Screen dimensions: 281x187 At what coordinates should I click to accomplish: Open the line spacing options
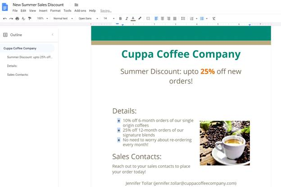pos(183,18)
